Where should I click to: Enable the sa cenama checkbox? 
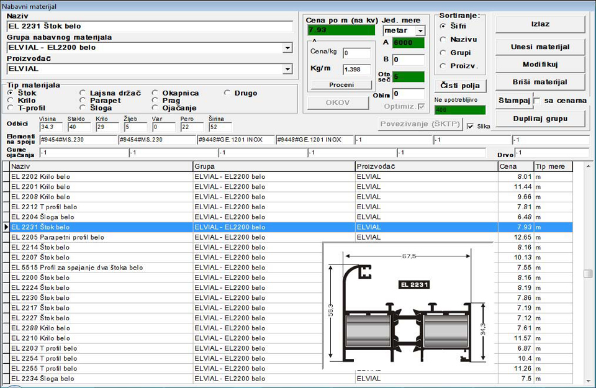point(537,101)
